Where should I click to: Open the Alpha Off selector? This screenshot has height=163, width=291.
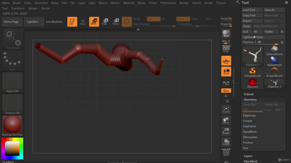(12, 82)
